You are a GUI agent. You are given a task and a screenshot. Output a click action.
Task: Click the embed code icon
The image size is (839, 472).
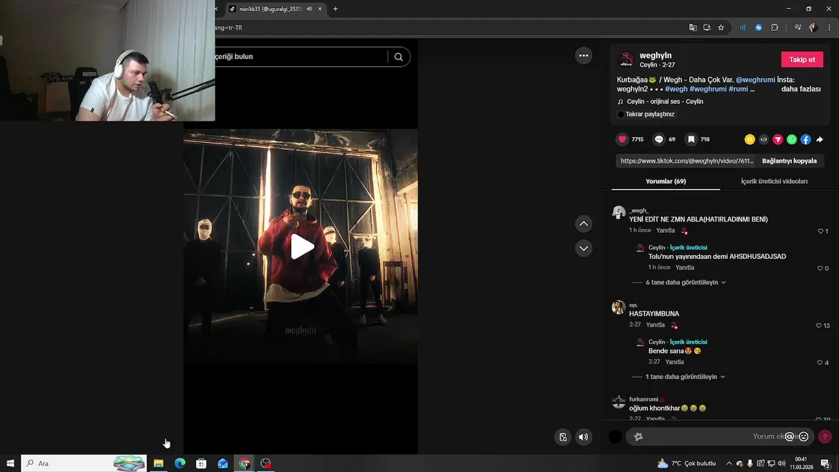(x=764, y=139)
